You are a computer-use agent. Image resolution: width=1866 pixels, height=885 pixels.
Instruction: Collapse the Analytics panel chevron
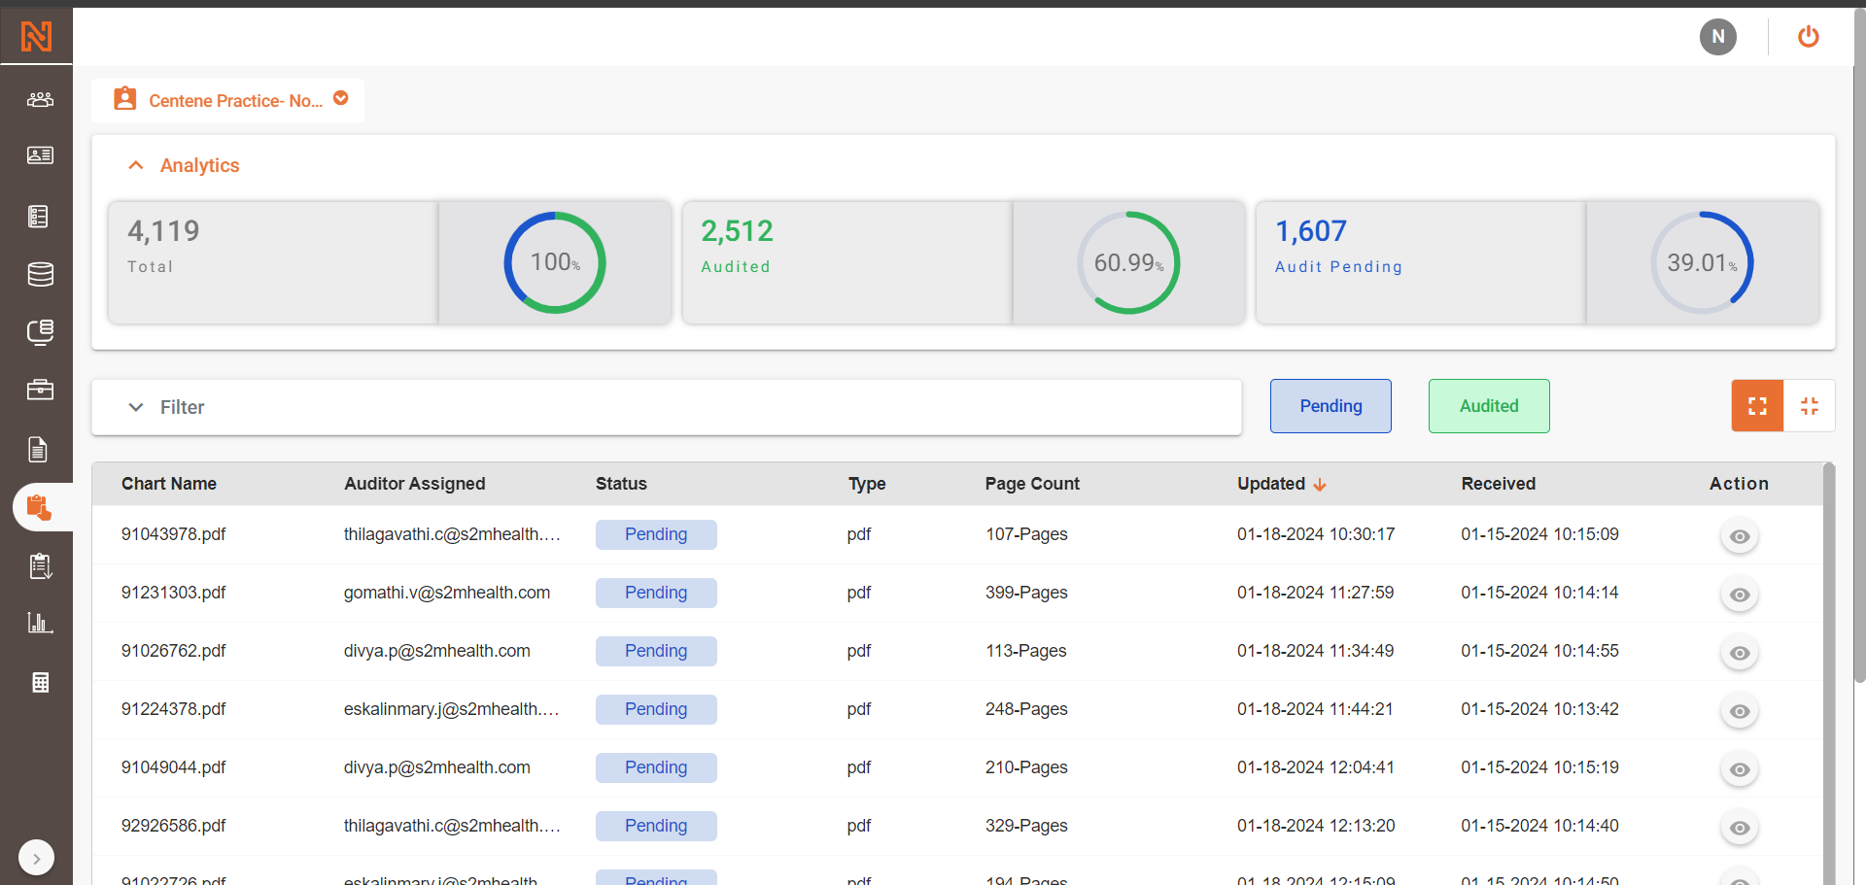136,165
